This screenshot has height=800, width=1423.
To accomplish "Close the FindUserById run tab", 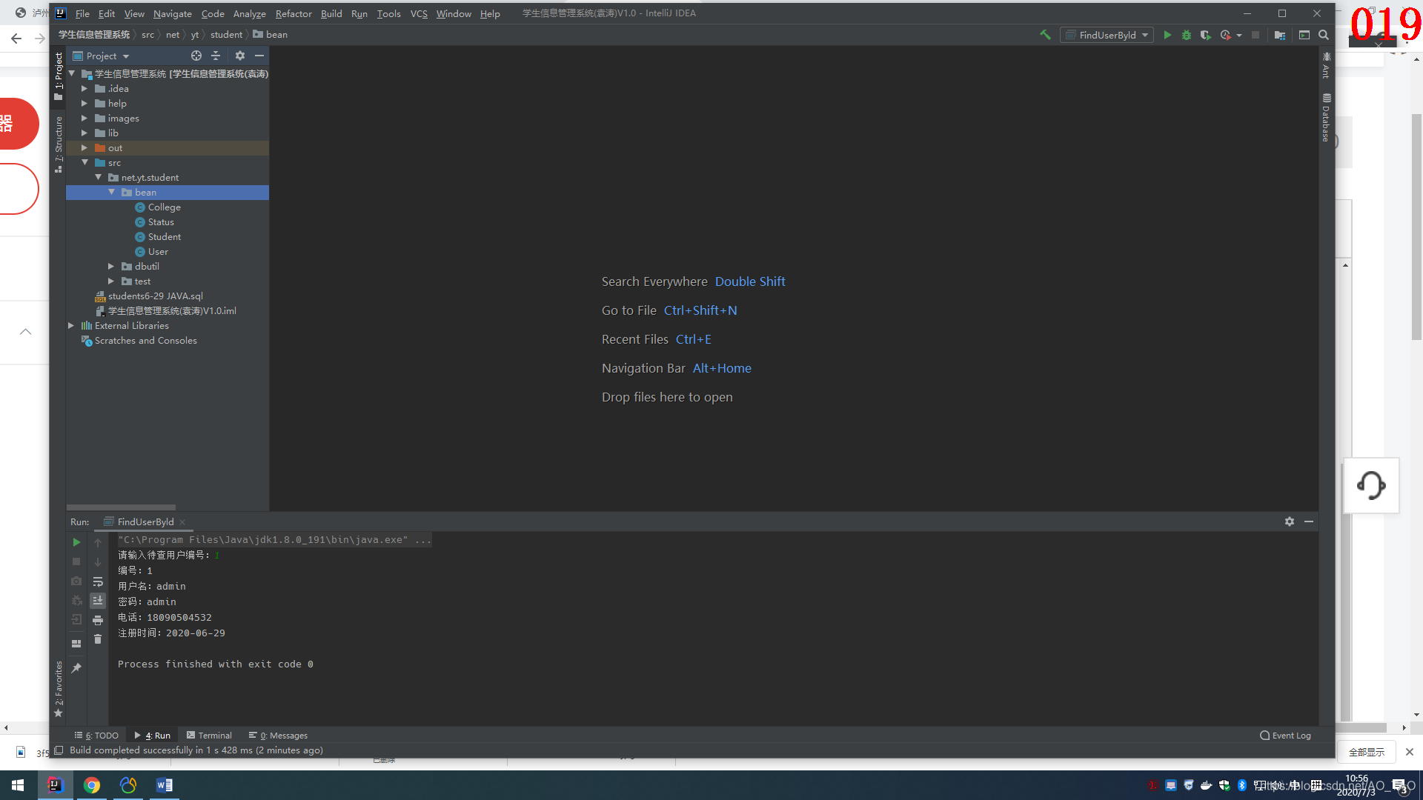I will 182,522.
